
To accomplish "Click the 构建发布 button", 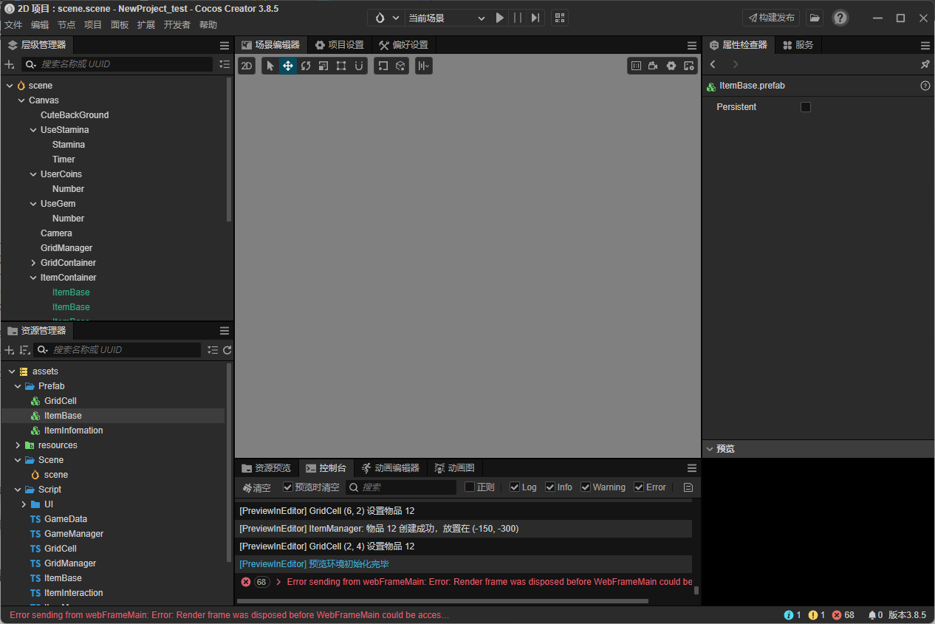I will [771, 18].
